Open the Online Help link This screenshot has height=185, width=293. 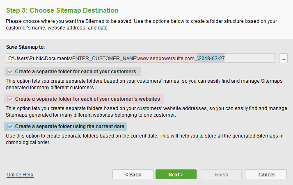coord(20,175)
